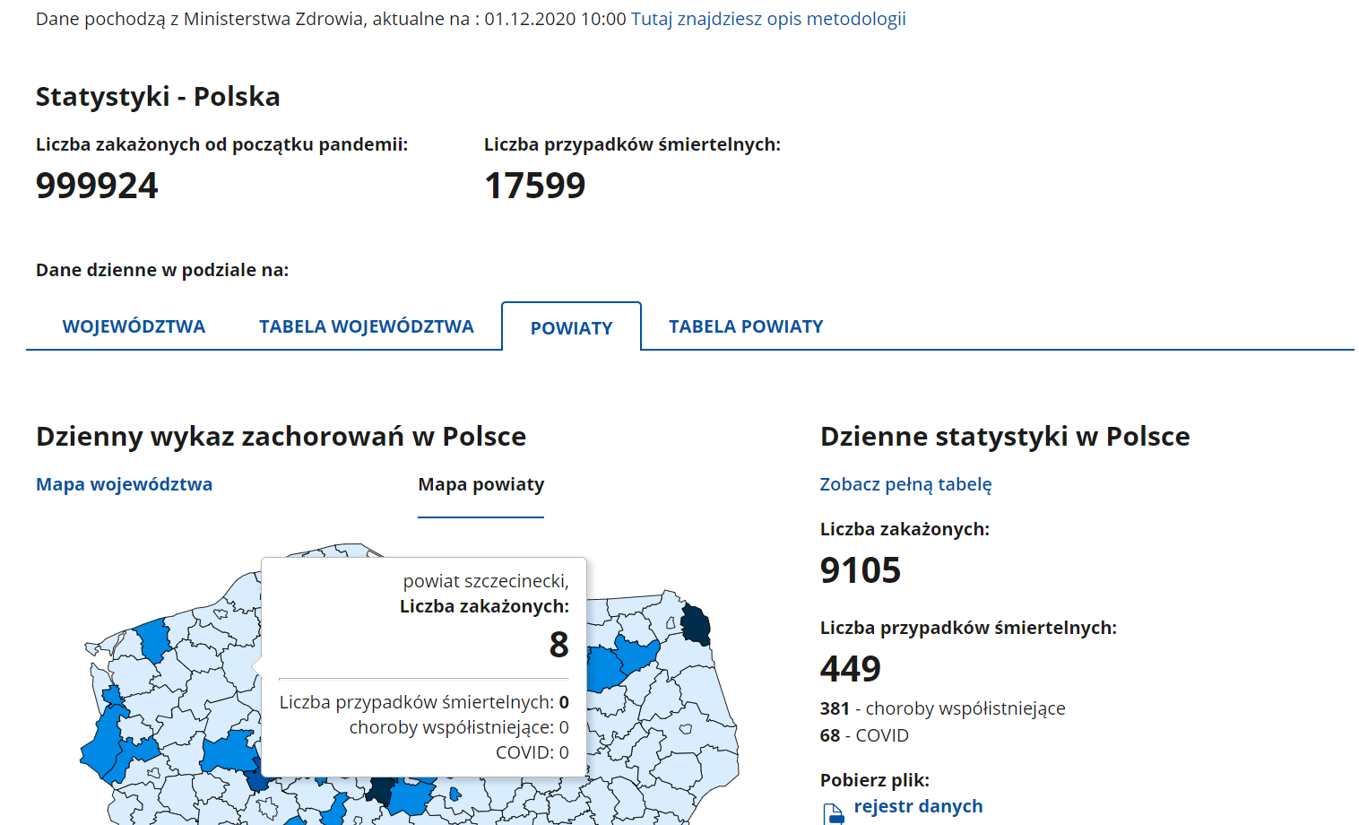Image resolution: width=1359 pixels, height=825 pixels.
Task: Click the Dzienny wykaz zachorowań w Polsce heading
Action: [x=281, y=437]
